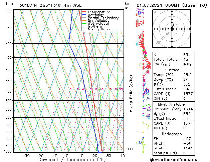The height and width of the screenshot is (162, 210).
Task: Select the 'Isotherm' legend label
Action: coord(95,26)
